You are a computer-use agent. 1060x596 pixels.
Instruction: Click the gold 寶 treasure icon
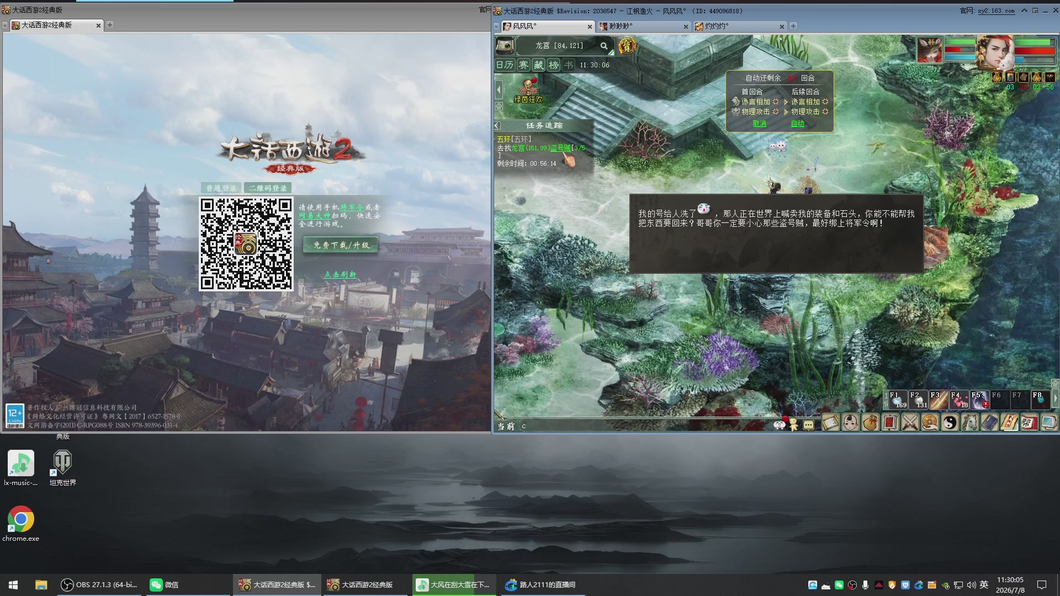tap(627, 46)
